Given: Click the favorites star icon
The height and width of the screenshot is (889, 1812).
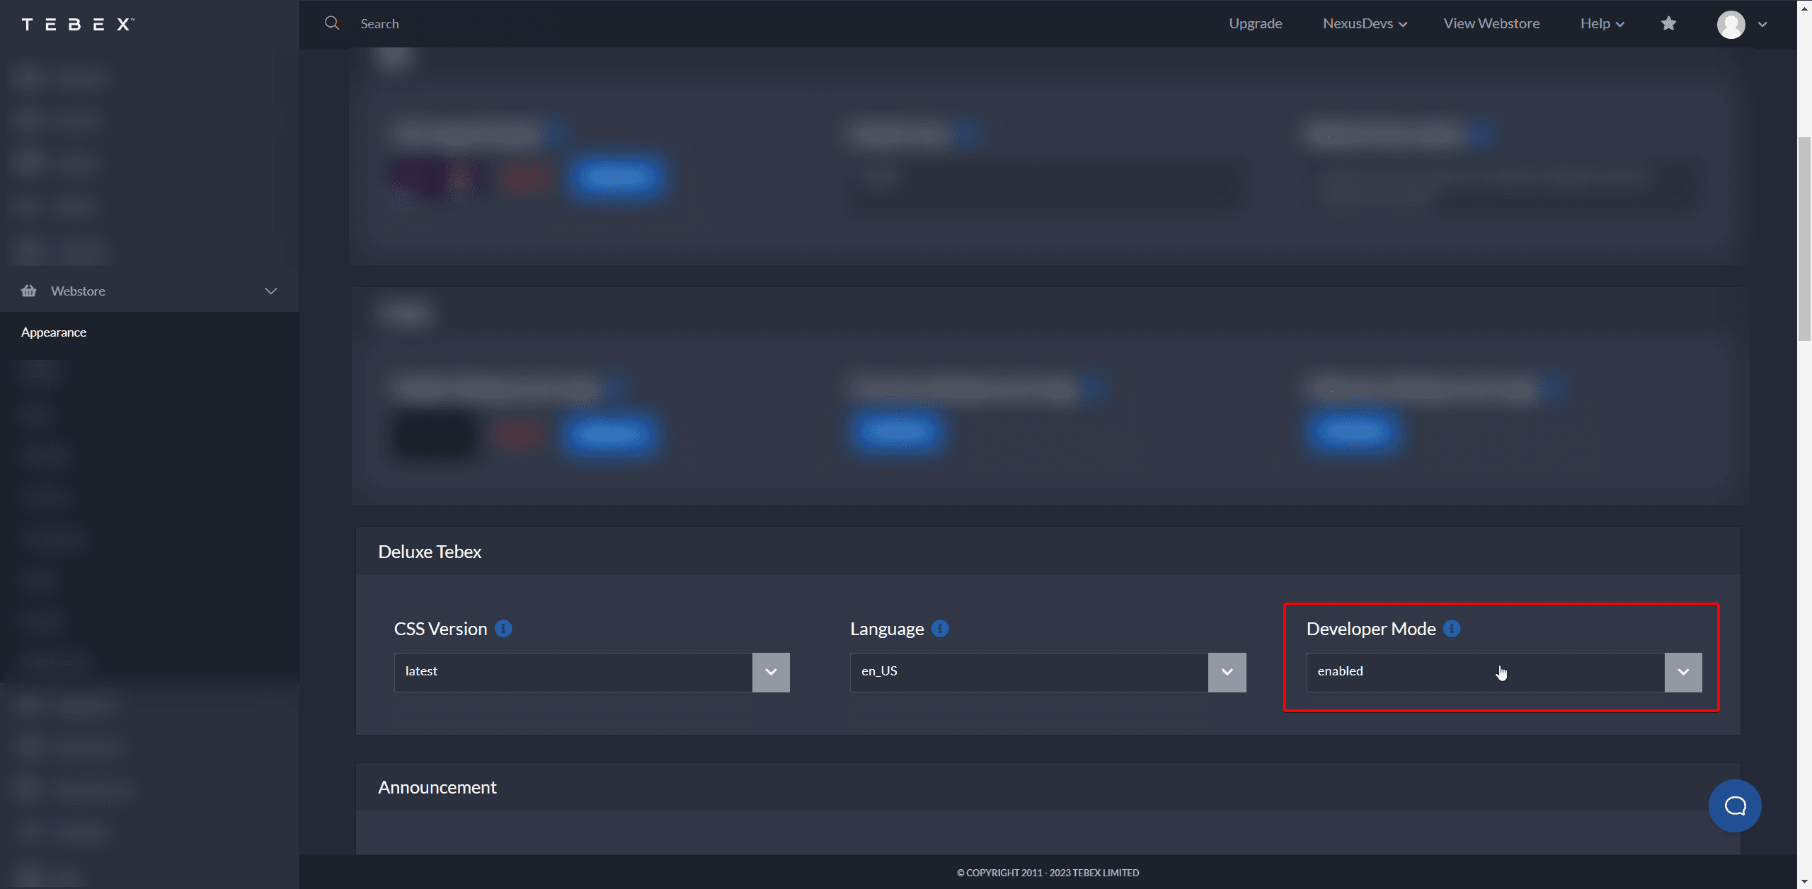Looking at the screenshot, I should tap(1668, 23).
